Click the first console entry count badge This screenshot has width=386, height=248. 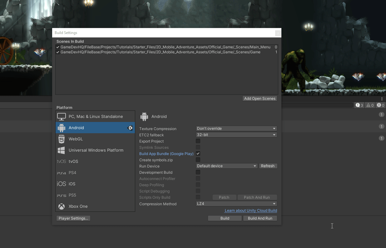click(x=381, y=114)
